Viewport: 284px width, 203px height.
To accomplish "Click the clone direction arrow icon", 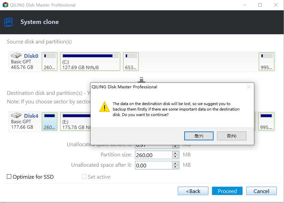I will pos(141,80).
